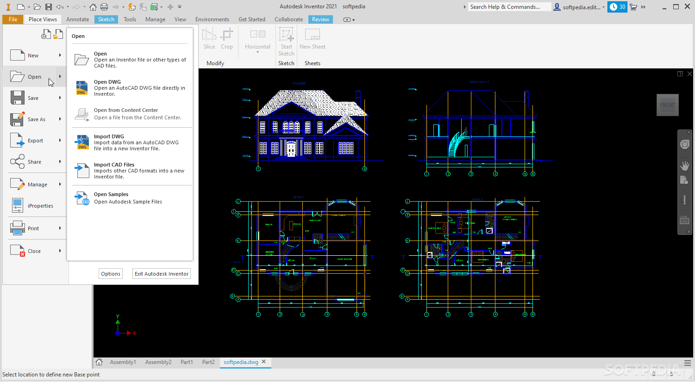Click the open documents folder icon above New

click(x=58, y=34)
